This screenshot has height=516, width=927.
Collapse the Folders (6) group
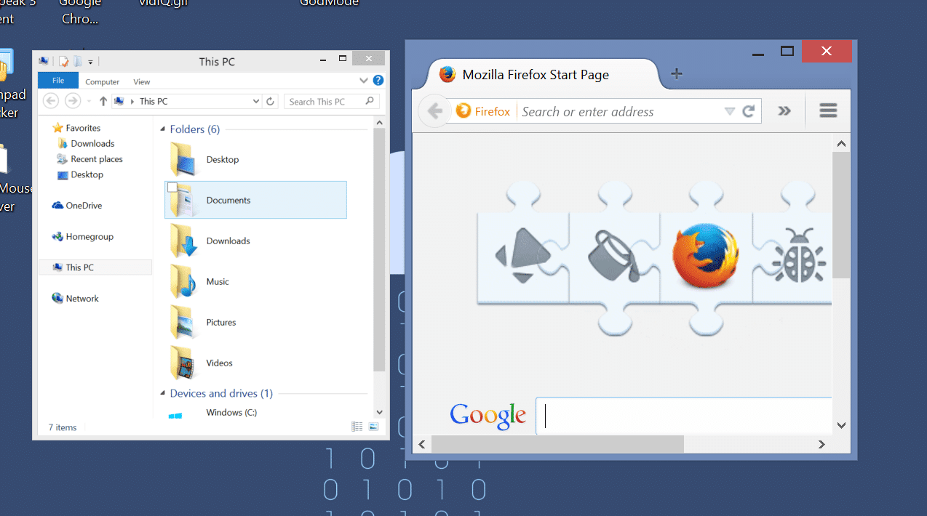[162, 129]
